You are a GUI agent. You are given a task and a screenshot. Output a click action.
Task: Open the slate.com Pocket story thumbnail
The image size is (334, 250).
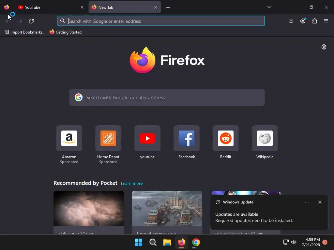89,208
